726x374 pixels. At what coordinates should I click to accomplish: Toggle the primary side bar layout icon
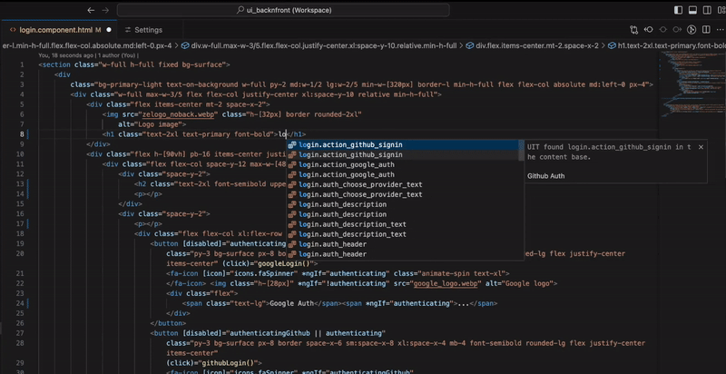(678, 10)
